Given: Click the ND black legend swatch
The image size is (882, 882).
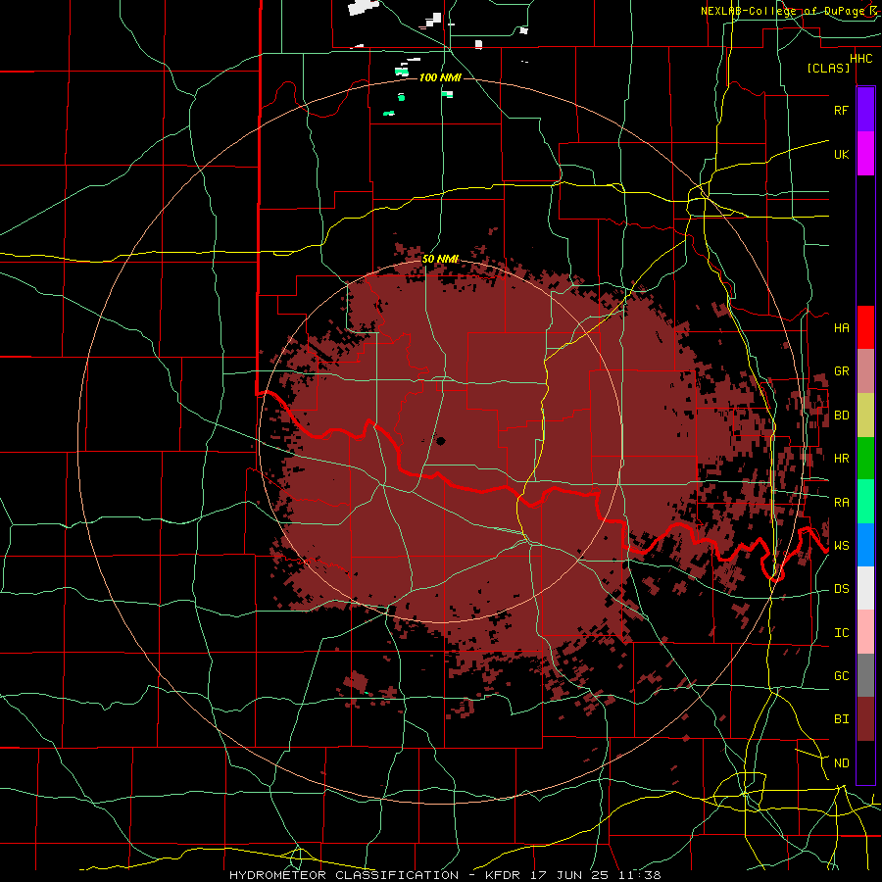Looking at the screenshot, I should pos(865,762).
